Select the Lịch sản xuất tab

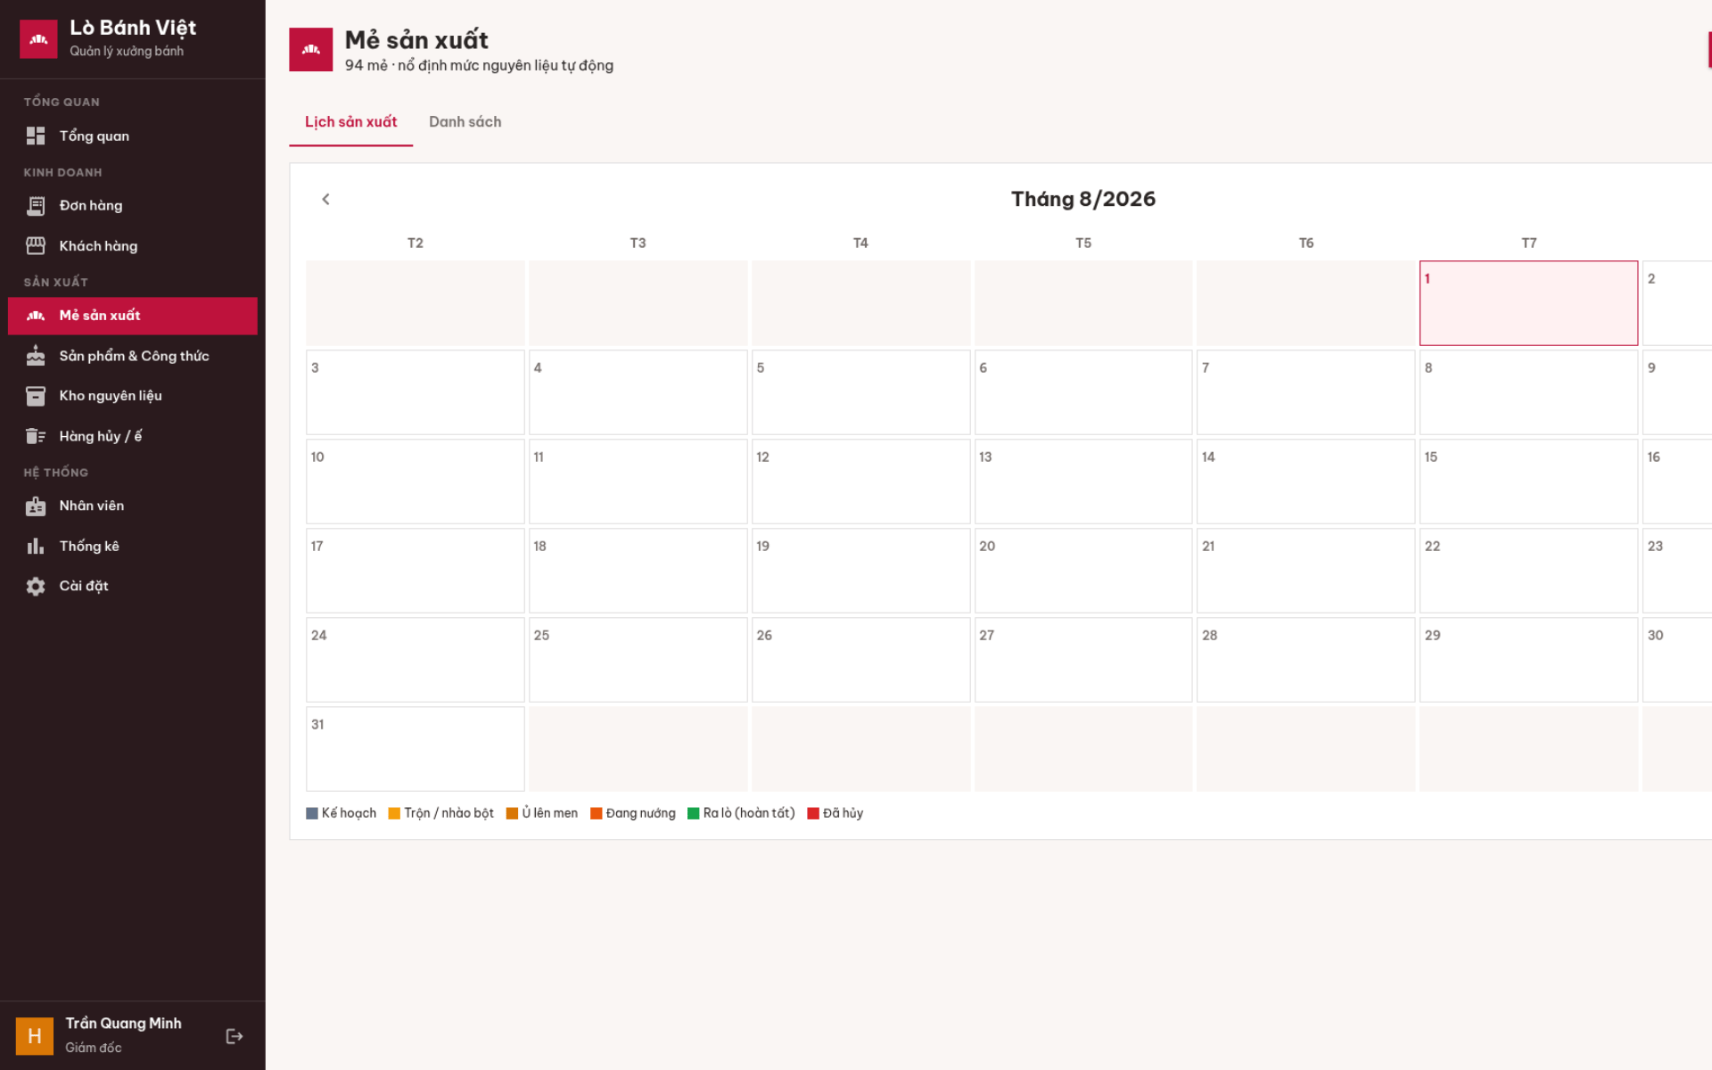351,122
